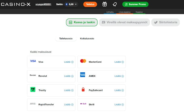Click the Skrill logo
The image size is (184, 112).
click(83, 104)
